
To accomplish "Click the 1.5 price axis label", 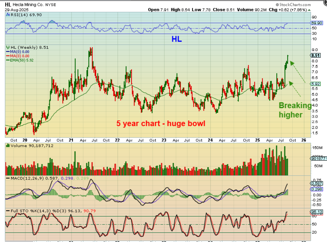I will click(315, 133).
